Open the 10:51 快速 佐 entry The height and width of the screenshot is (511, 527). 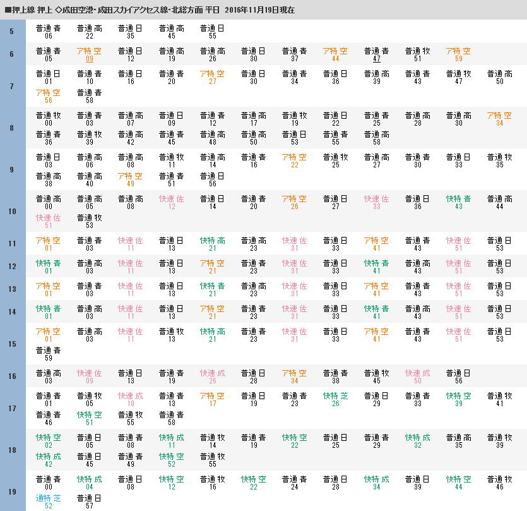(x=48, y=221)
